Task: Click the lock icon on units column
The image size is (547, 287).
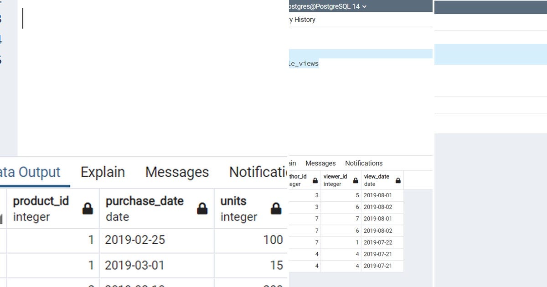Action: point(274,208)
